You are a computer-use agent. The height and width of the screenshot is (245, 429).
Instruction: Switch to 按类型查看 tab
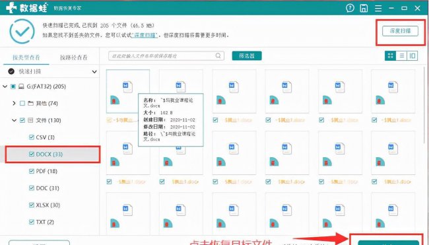point(26,57)
